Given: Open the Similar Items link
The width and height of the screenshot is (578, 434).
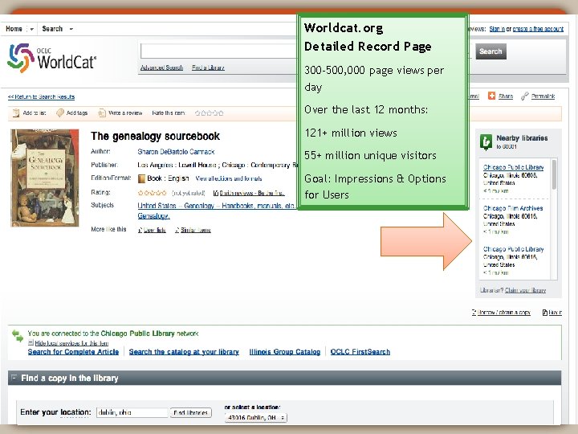Looking at the screenshot, I should pos(196,230).
